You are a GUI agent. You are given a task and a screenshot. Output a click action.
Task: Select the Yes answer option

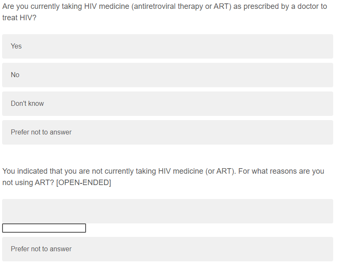tap(167, 46)
